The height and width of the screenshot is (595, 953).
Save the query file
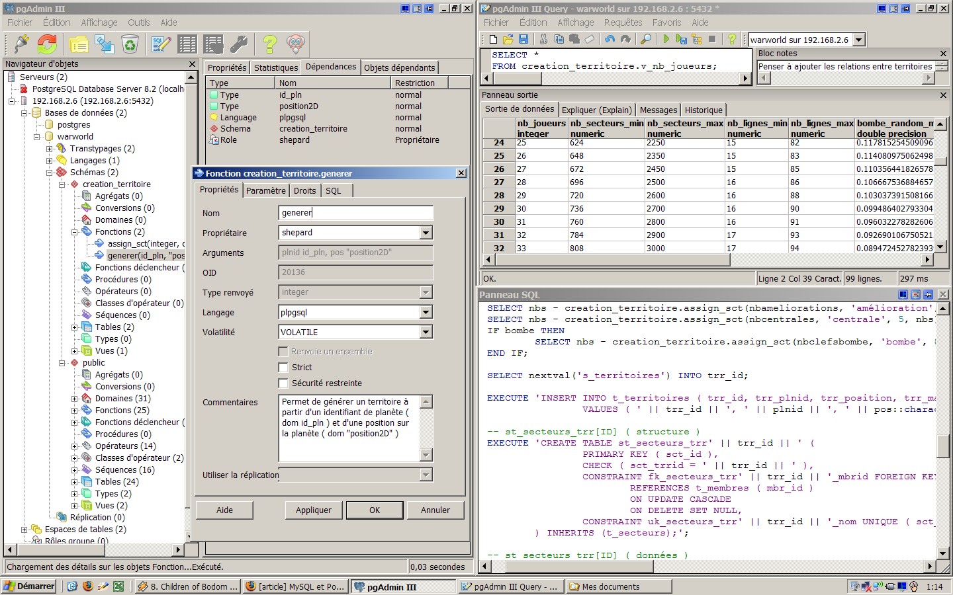point(523,40)
